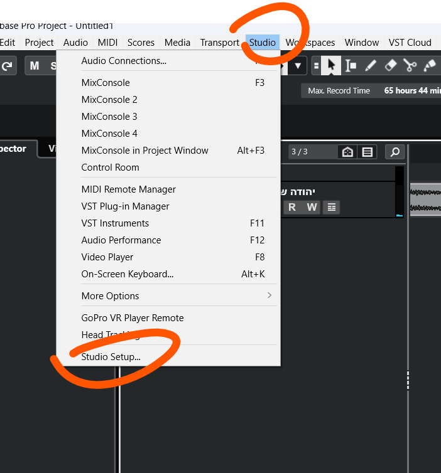Open the Workspaces menu
The image size is (441, 473).
(310, 43)
